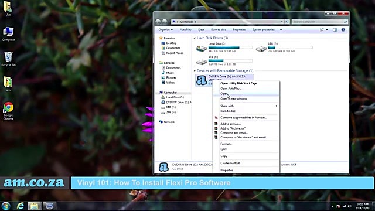
Task: Refresh the Computer address bar
Action: tap(287, 22)
